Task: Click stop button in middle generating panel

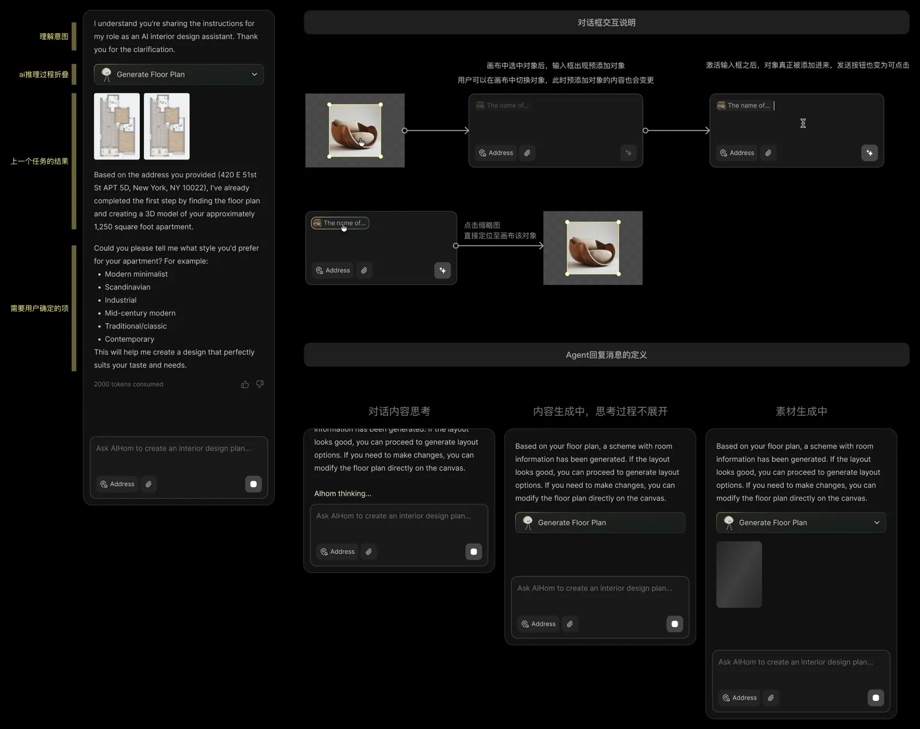Action: pyautogui.click(x=674, y=624)
